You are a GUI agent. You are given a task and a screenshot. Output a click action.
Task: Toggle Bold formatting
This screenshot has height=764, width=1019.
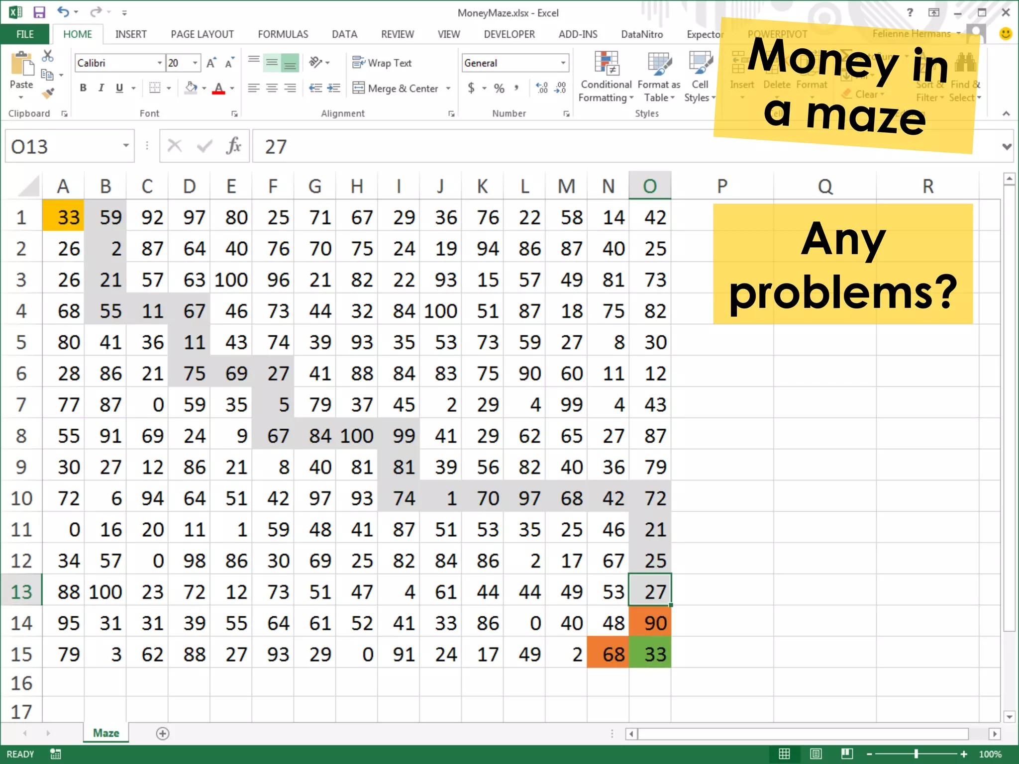[x=83, y=89]
